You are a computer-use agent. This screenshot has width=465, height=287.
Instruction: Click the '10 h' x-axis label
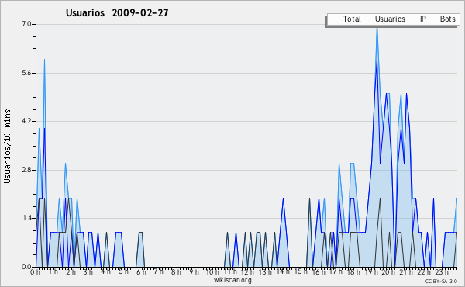pyautogui.click(x=212, y=272)
